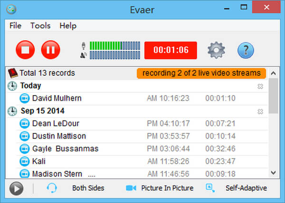Image resolution: width=285 pixels, height=203 pixels.
Task: Play the selected recording
Action: click(x=16, y=188)
